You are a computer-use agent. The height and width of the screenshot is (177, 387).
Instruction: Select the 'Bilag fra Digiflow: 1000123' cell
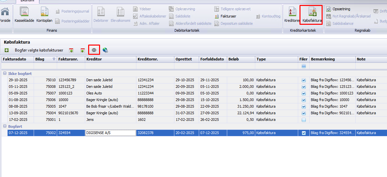point(333,93)
